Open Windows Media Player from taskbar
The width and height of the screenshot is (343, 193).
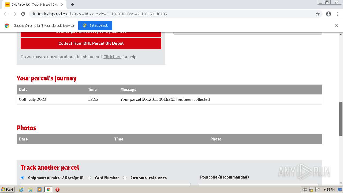(39, 190)
